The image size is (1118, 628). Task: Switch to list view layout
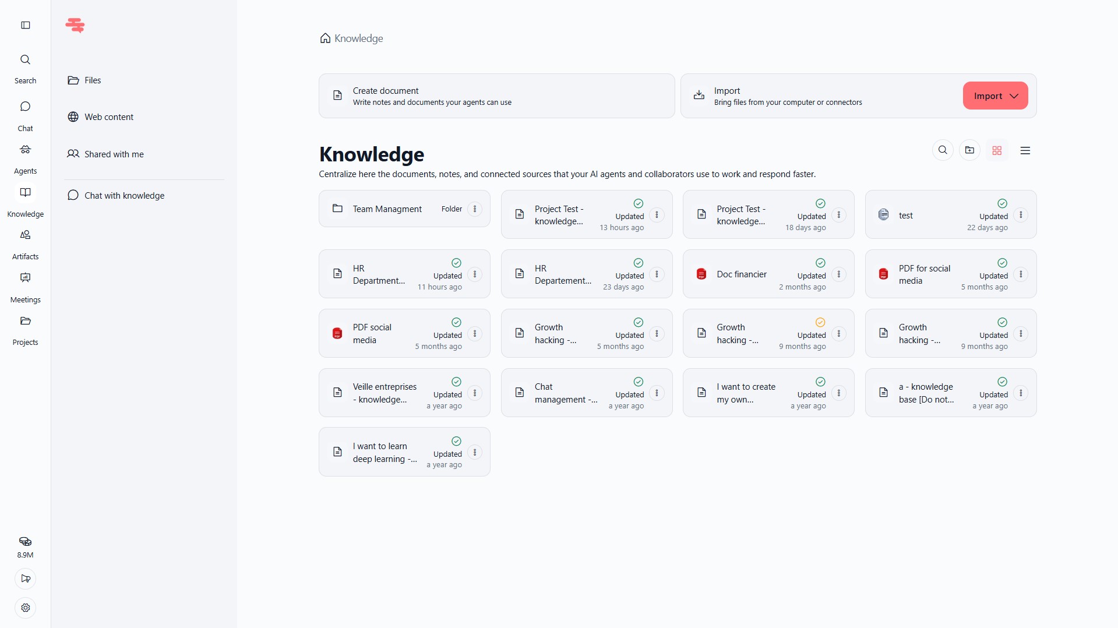point(1025,150)
